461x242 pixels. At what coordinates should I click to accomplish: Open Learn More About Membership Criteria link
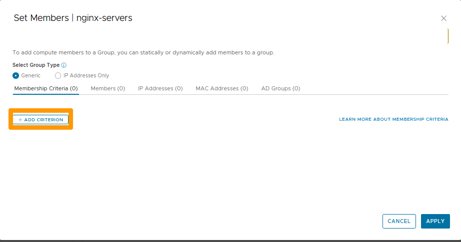tap(393, 120)
